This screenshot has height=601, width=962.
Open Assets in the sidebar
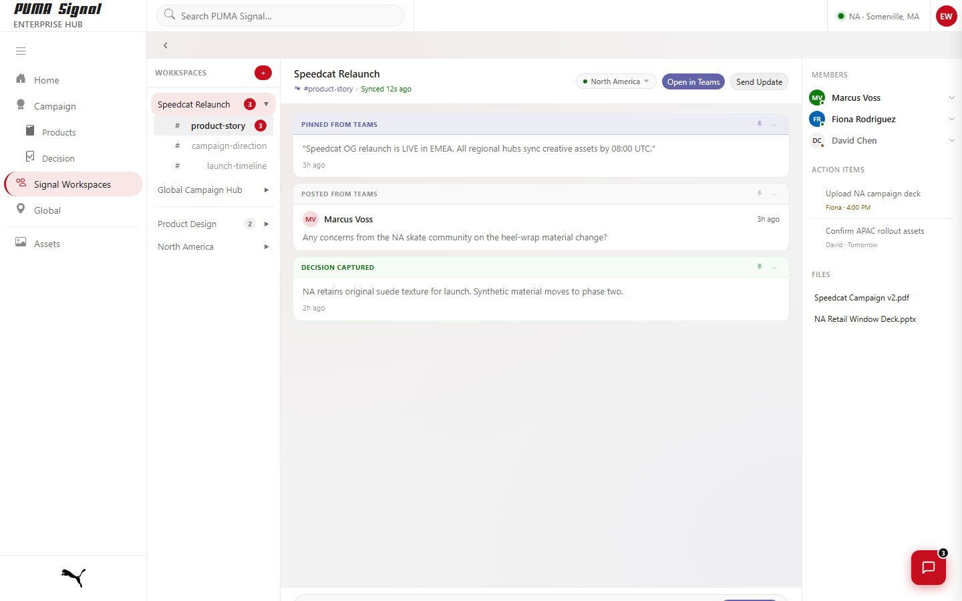73,243
